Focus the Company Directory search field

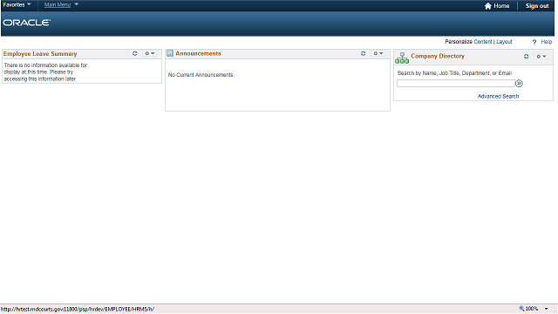456,84
